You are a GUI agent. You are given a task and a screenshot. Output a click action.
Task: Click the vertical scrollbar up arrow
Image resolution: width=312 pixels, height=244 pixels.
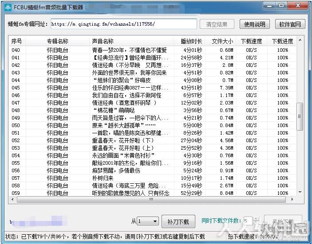(x=300, y=40)
